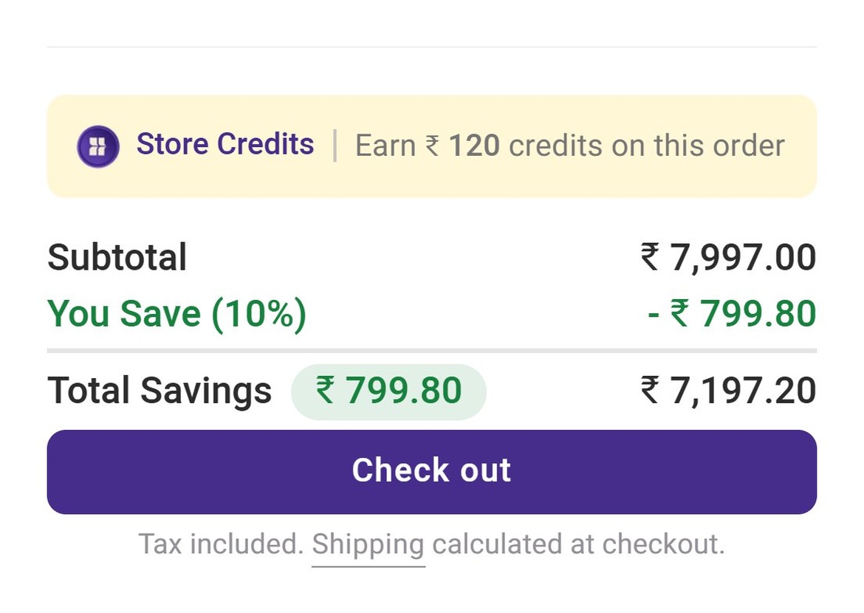Click the green Total Savings ₹ 799.80 badge
This screenshot has width=864, height=613.
point(388,391)
